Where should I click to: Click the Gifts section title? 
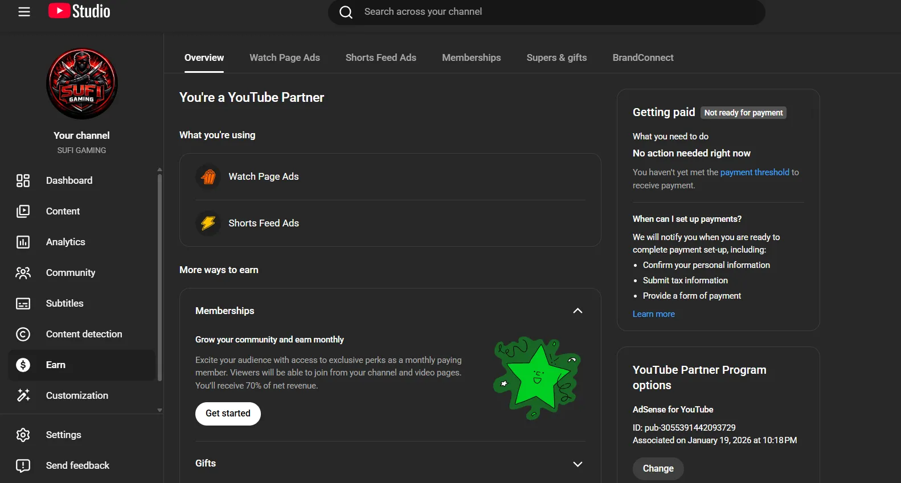click(206, 463)
